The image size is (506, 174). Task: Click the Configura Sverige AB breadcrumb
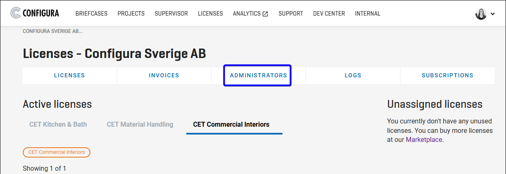click(52, 31)
